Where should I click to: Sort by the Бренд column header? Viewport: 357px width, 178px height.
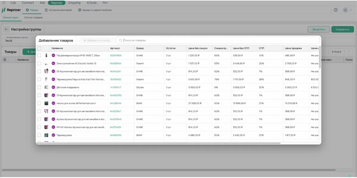(140, 48)
